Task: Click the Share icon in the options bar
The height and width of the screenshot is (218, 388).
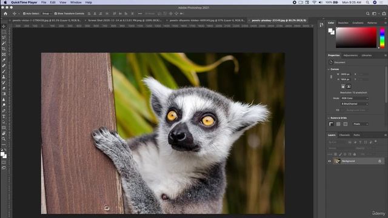Action: (x=384, y=13)
